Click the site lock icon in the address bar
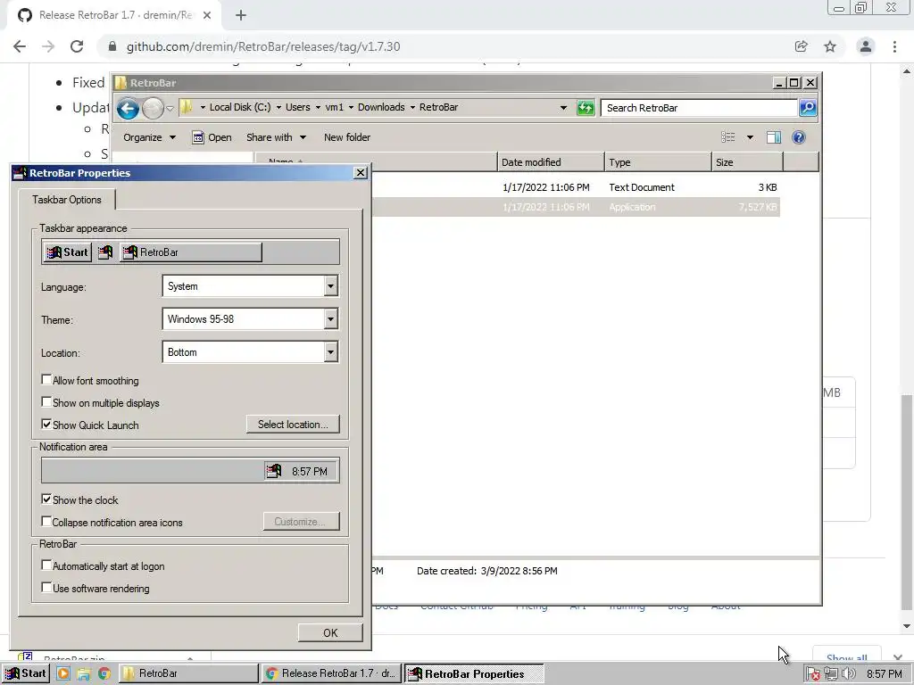 coord(112,46)
